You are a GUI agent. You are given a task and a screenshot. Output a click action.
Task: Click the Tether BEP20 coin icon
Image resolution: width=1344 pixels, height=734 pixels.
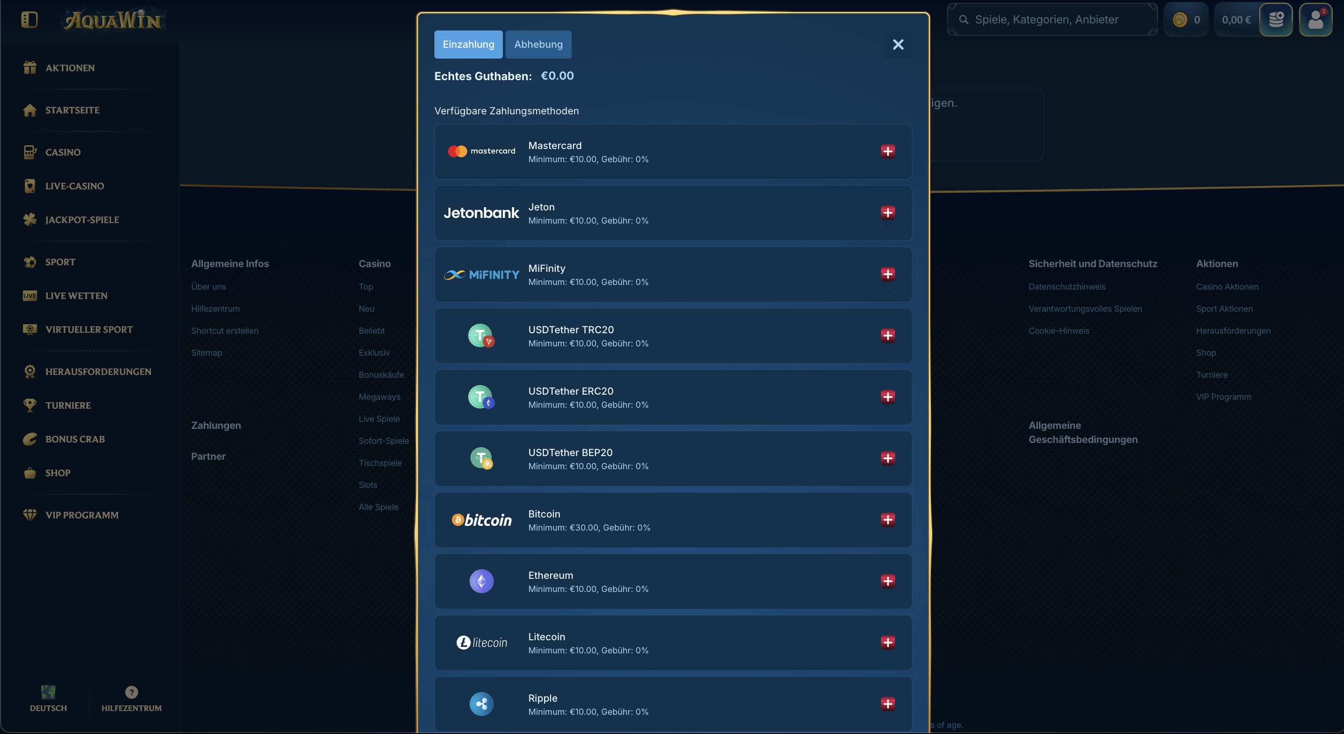pyautogui.click(x=481, y=458)
